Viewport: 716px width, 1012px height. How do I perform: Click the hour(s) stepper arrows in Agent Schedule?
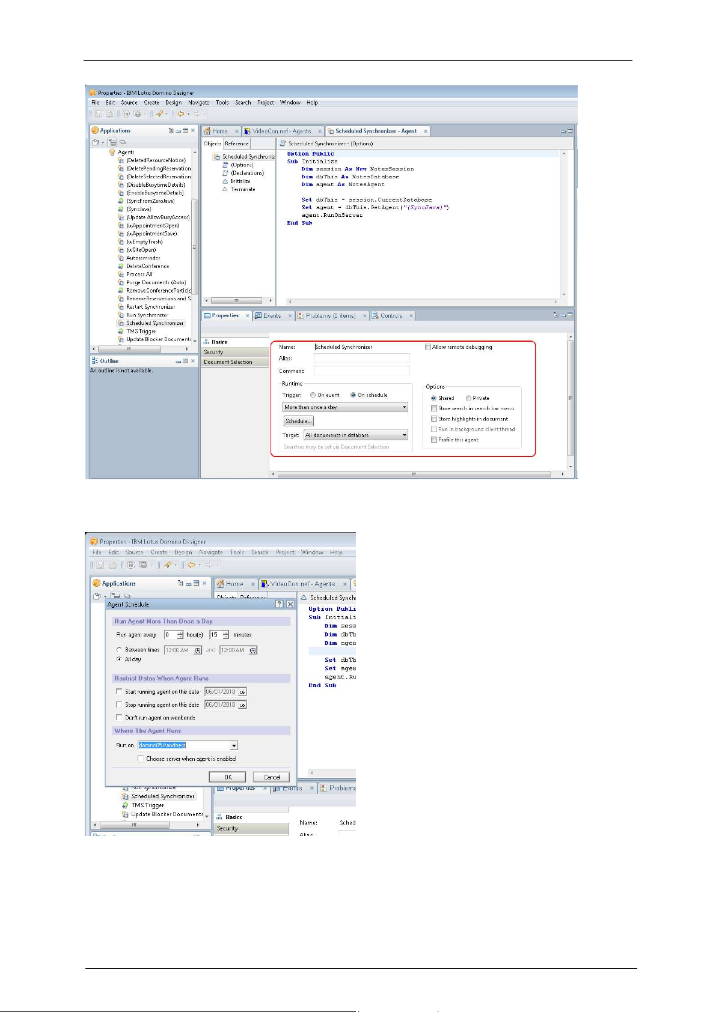click(x=180, y=635)
